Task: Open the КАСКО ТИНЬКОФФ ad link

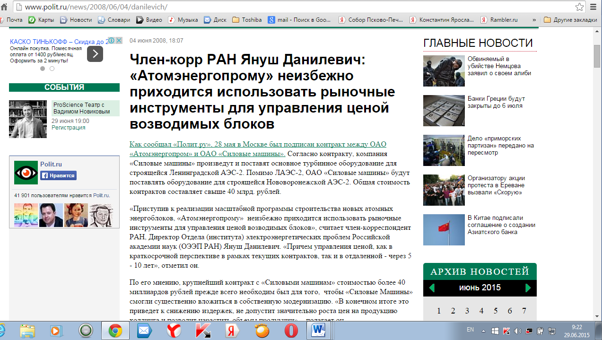Action: pyautogui.click(x=59, y=42)
